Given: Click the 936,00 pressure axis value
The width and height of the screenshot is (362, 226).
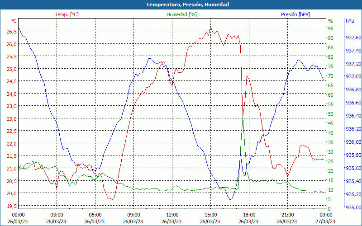Looking at the screenshot, I should (x=353, y=142).
